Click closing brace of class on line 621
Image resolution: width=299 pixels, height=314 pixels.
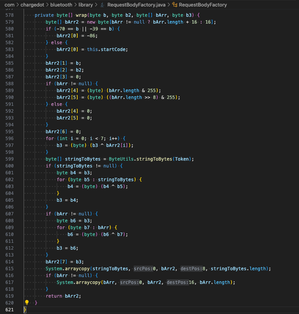[x=25, y=309]
